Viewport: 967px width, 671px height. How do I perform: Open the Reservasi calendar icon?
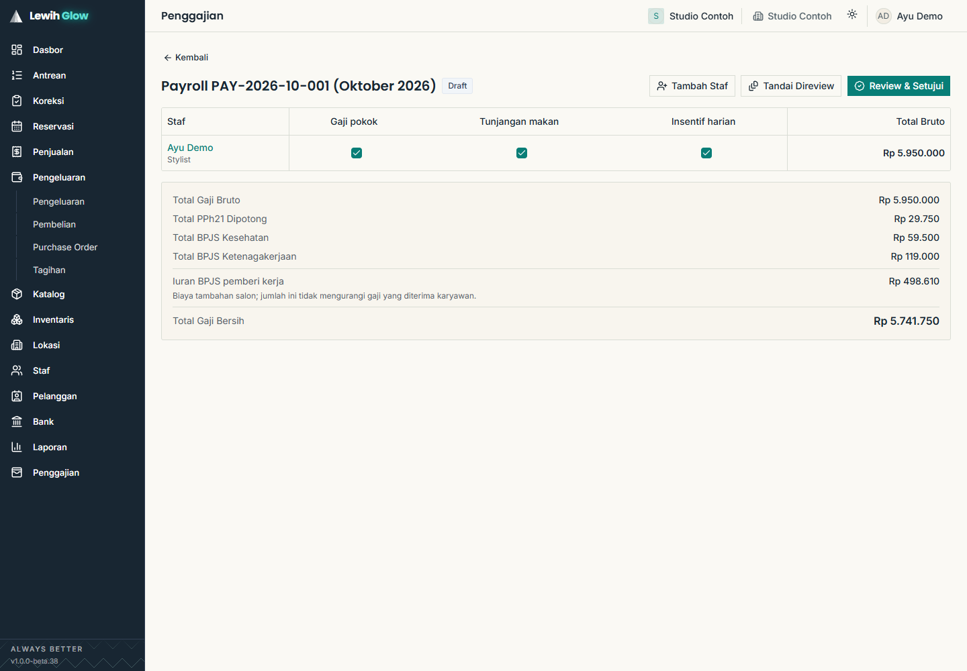(x=17, y=126)
